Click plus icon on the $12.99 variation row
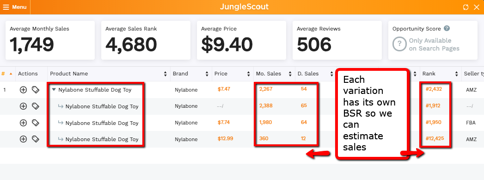484x180 pixels. [23, 139]
